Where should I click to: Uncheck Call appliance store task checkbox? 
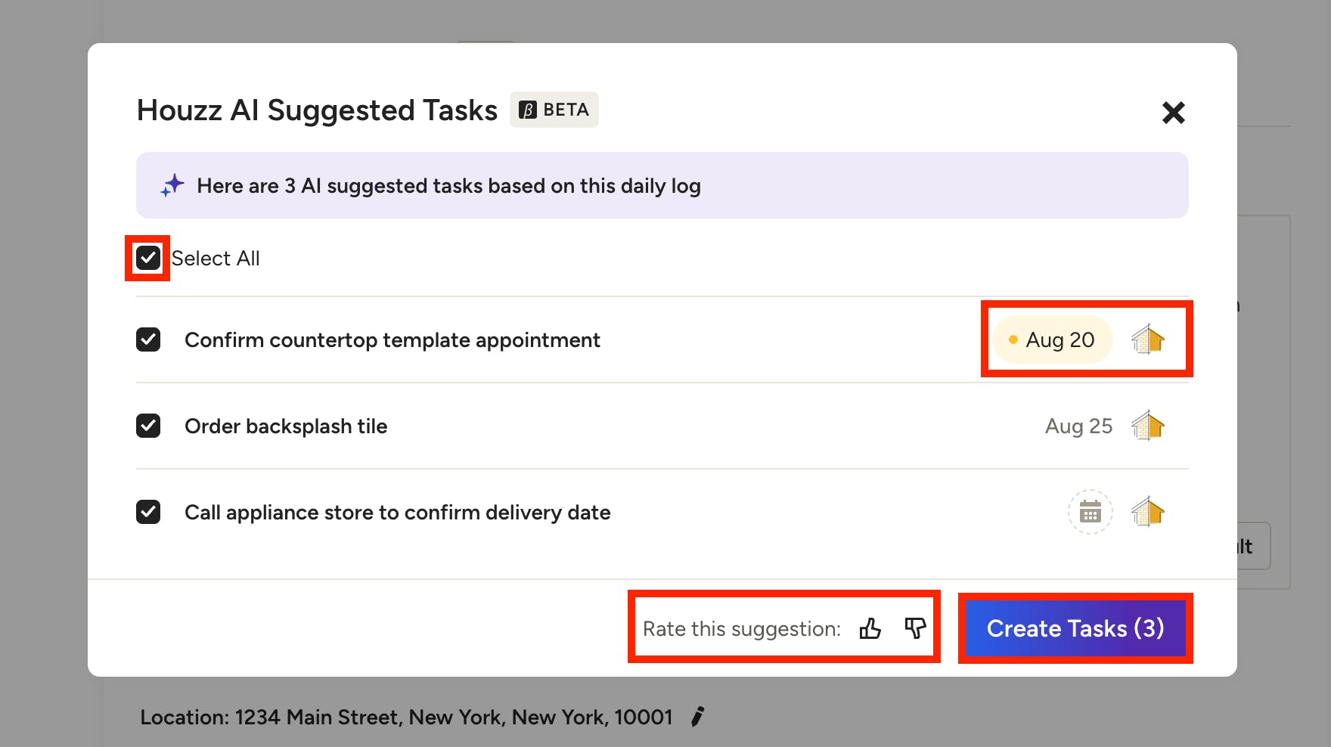point(148,512)
